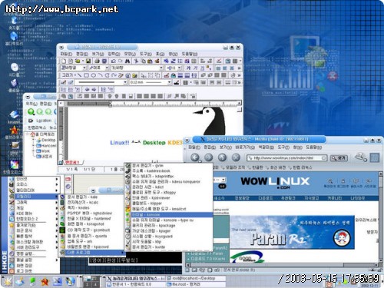
Task: Open the KDE start menu button in panel
Action: pyautogui.click(x=7, y=281)
